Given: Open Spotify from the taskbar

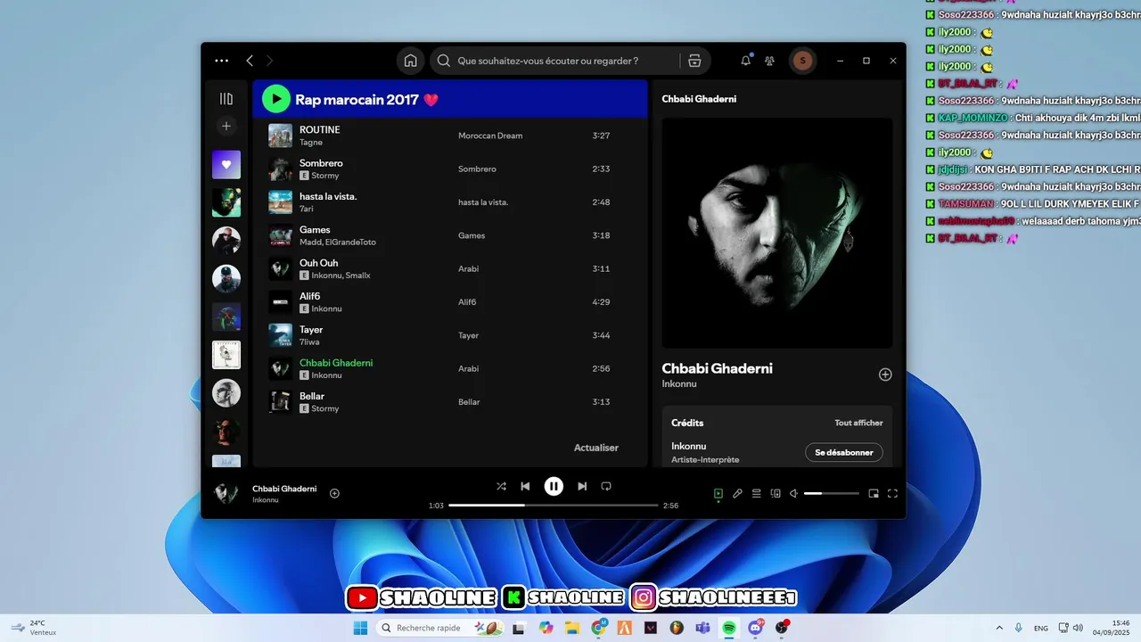Looking at the screenshot, I should pyautogui.click(x=729, y=628).
